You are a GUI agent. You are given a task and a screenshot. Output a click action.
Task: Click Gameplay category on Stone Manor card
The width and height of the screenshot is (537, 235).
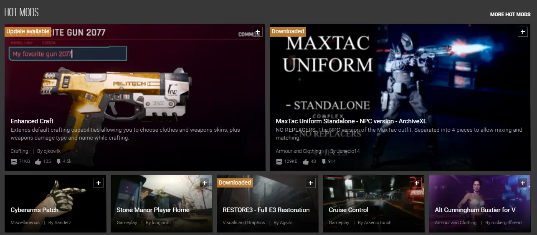pyautogui.click(x=127, y=222)
